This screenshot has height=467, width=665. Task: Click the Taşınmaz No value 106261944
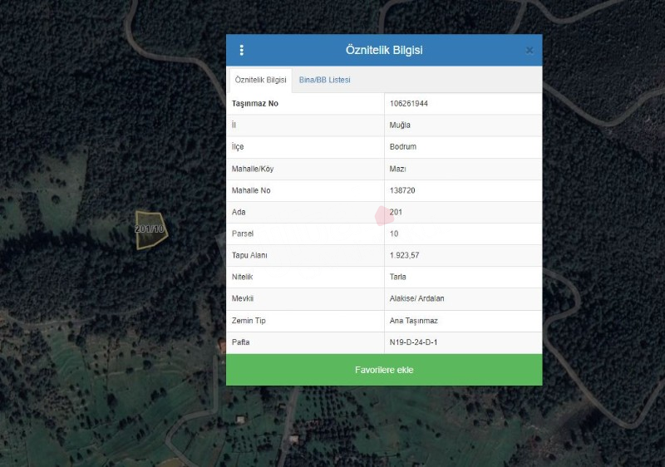pyautogui.click(x=408, y=104)
